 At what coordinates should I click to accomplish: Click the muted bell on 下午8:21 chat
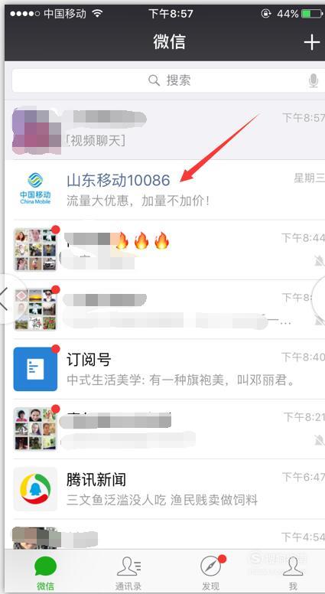click(x=320, y=440)
